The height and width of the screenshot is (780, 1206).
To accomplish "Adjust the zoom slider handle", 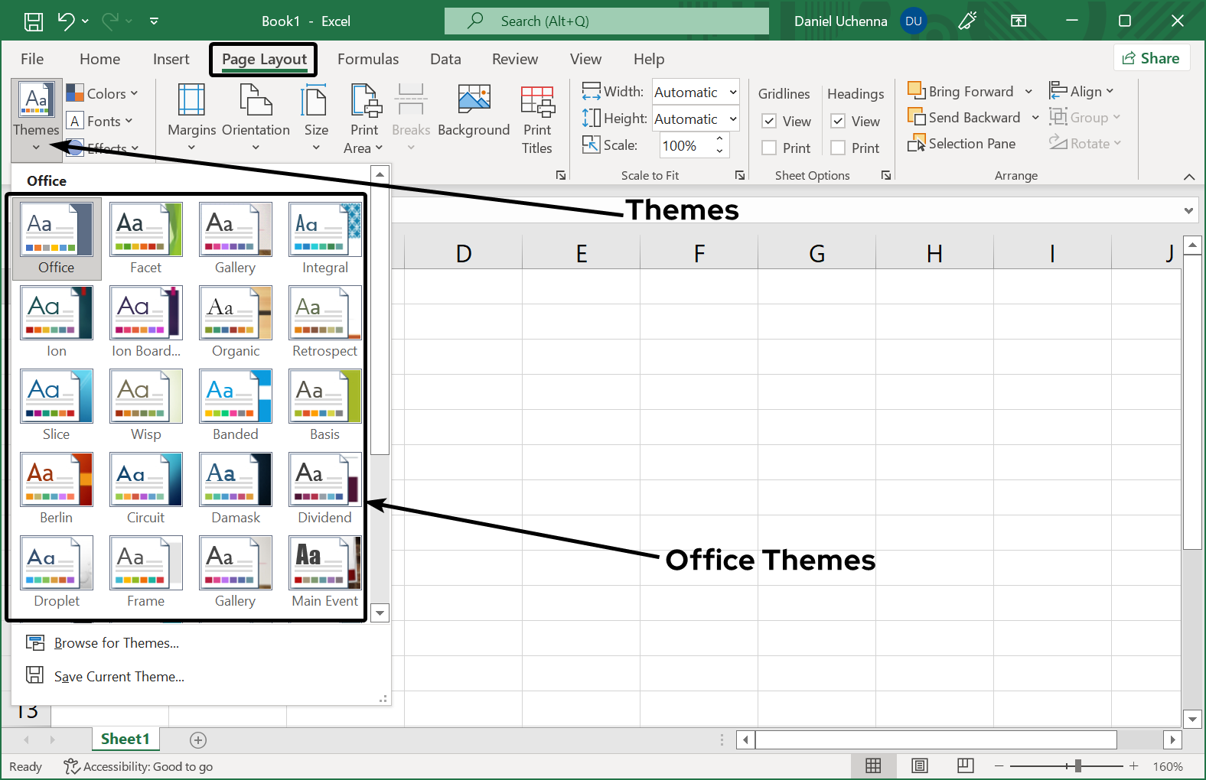I will [x=1077, y=765].
